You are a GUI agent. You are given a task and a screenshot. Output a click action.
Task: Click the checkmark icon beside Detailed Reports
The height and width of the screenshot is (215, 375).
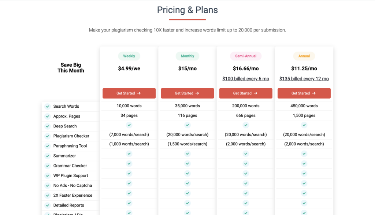coord(47,205)
